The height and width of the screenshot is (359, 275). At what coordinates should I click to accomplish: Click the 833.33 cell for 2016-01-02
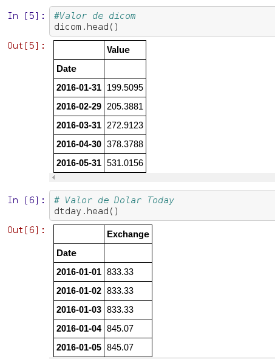tap(128, 291)
